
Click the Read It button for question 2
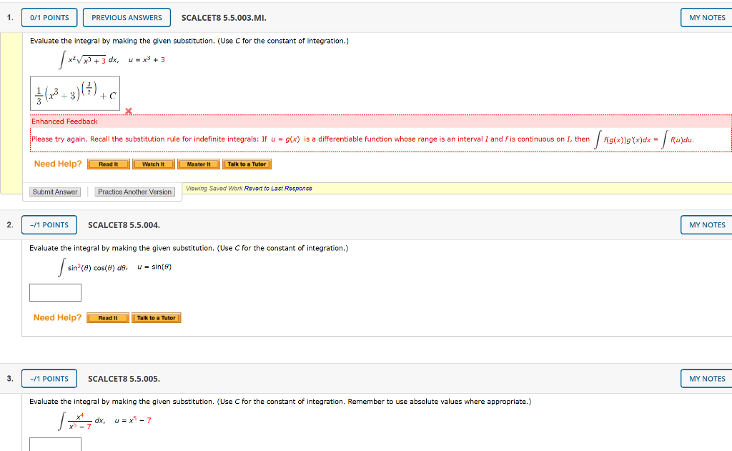(x=108, y=317)
